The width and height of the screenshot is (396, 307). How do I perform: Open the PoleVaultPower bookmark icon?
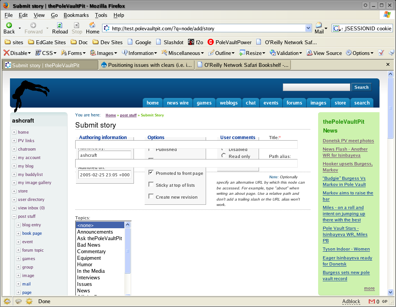tap(211, 42)
